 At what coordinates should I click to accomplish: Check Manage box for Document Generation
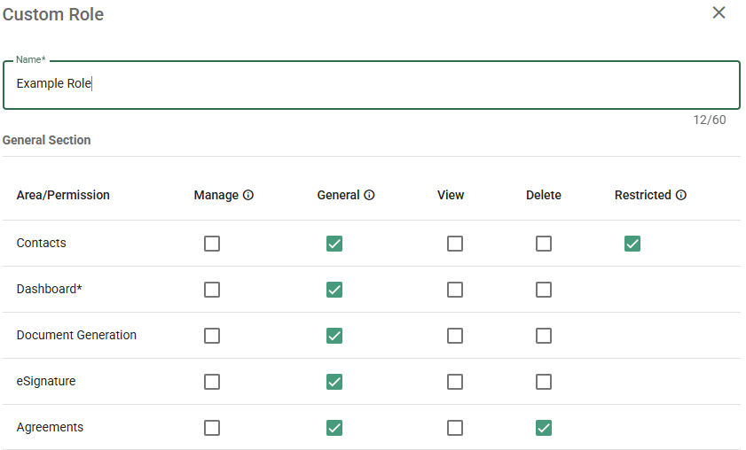(x=212, y=336)
